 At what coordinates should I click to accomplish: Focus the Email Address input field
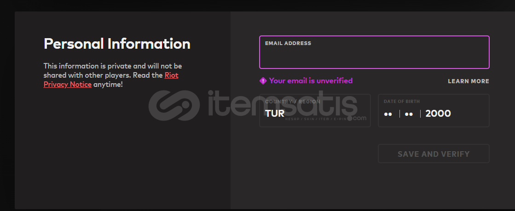374,52
